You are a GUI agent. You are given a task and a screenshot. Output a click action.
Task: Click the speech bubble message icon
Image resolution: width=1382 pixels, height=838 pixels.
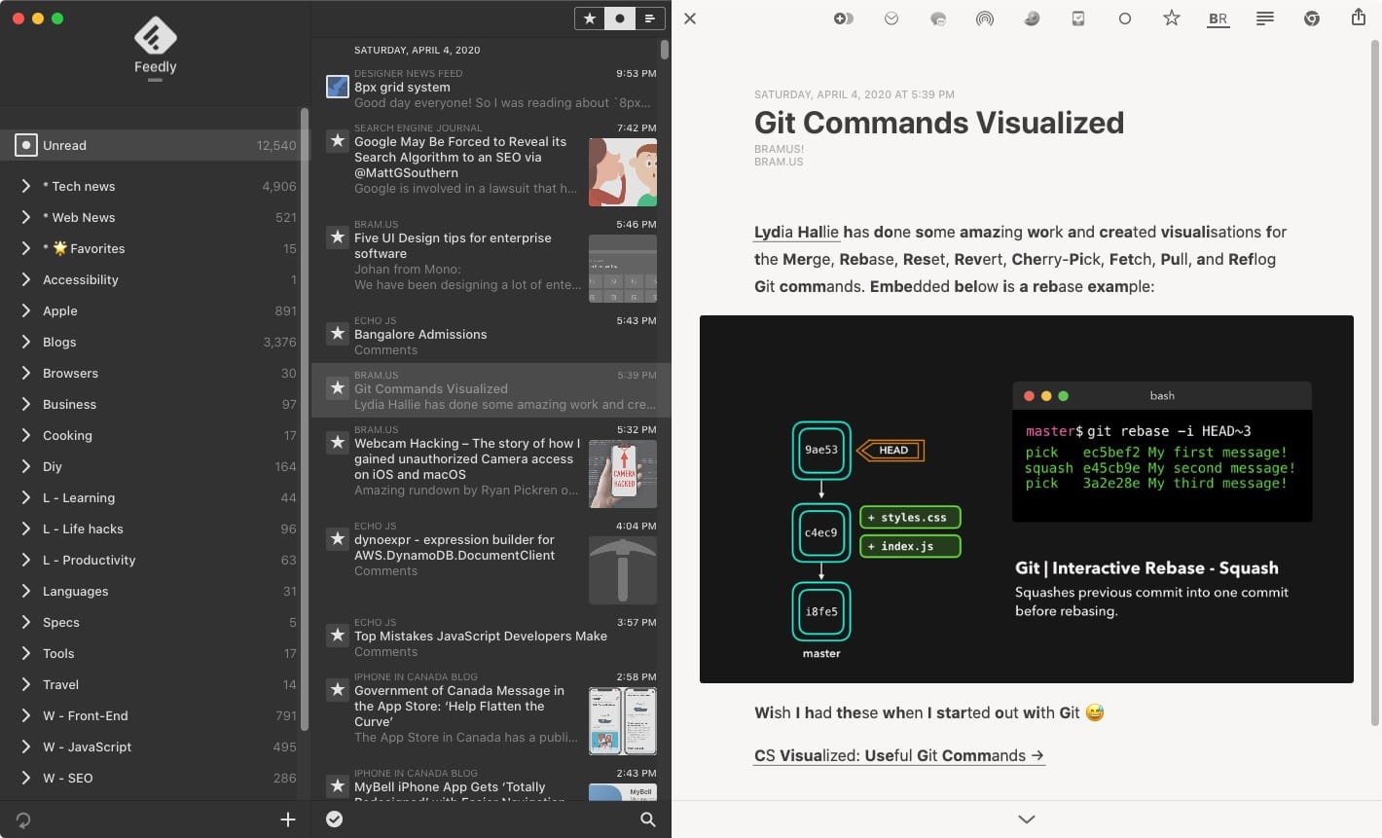938,18
